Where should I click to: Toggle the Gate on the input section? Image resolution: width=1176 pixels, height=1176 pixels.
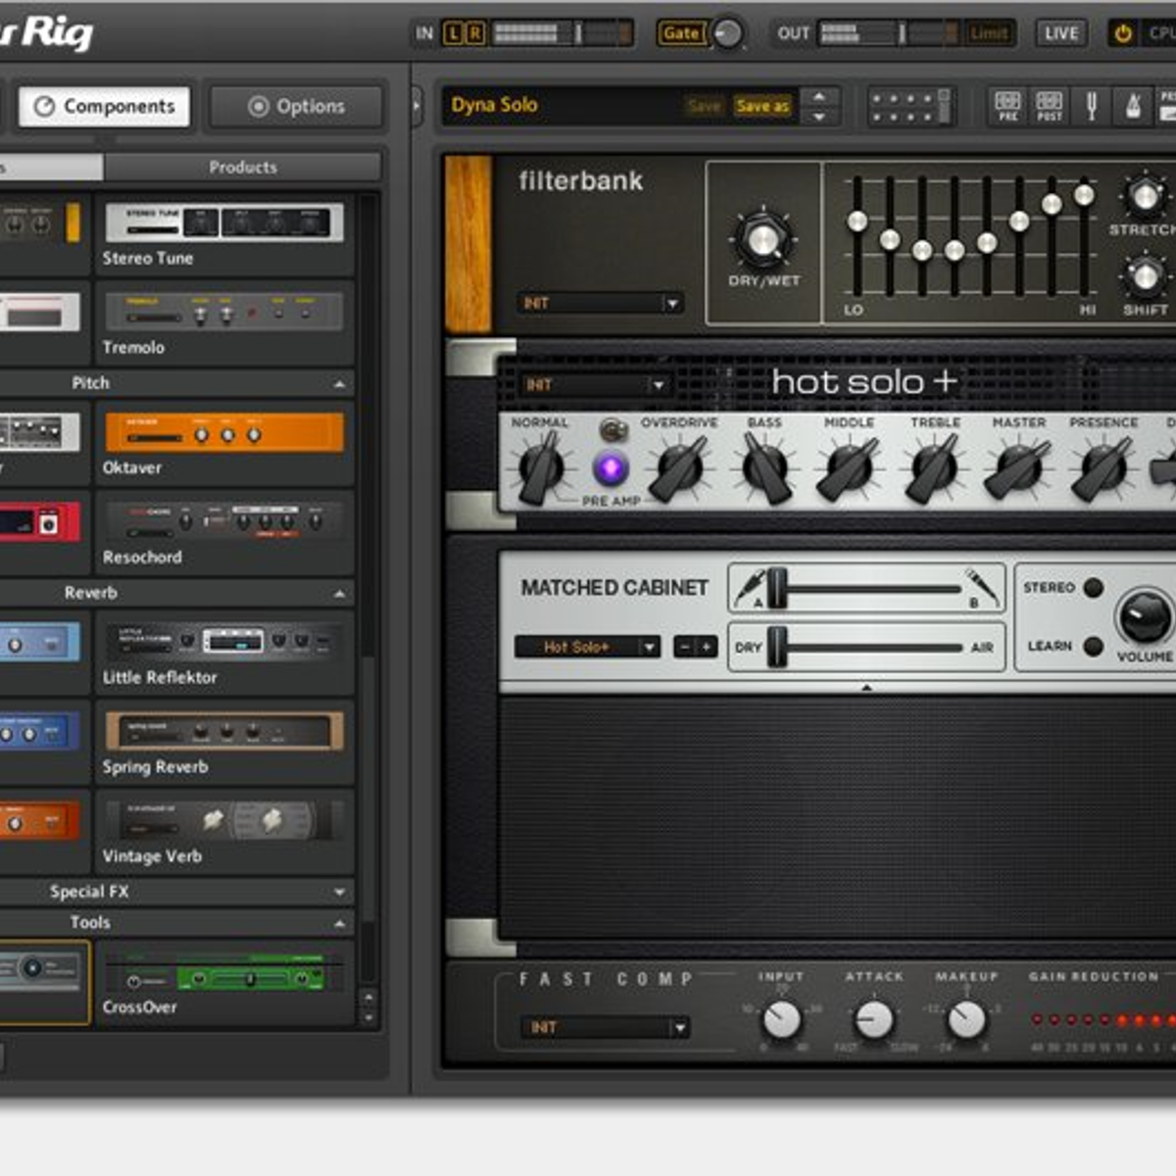[683, 32]
